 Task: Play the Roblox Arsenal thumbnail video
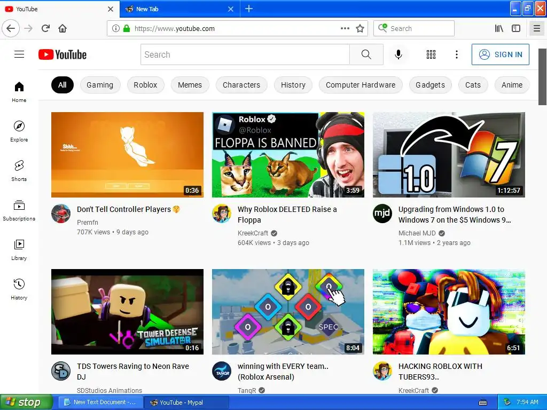point(288,312)
